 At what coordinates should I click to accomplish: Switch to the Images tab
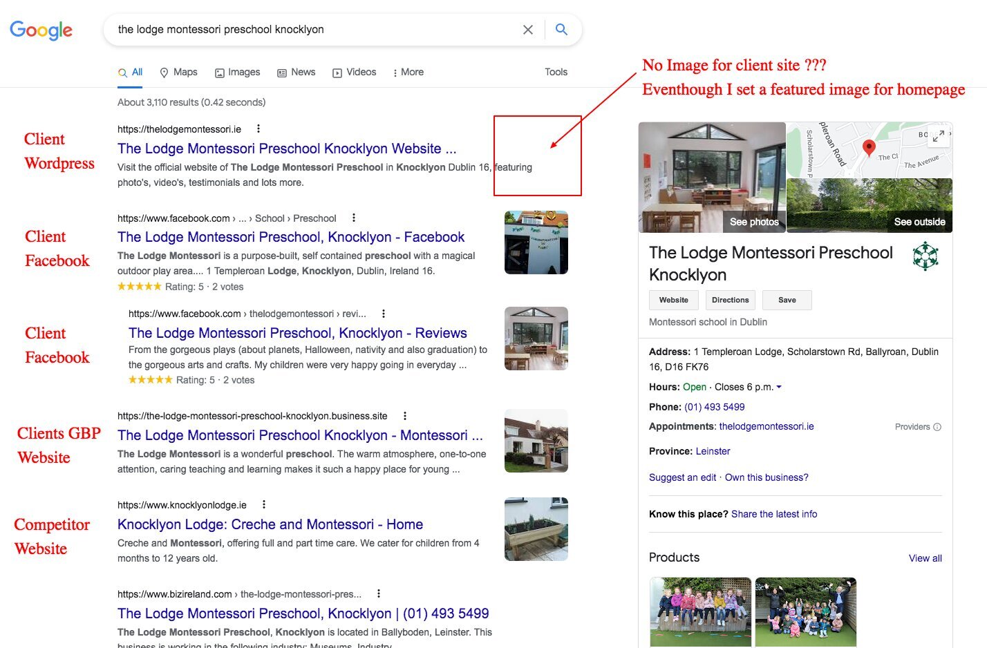237,72
